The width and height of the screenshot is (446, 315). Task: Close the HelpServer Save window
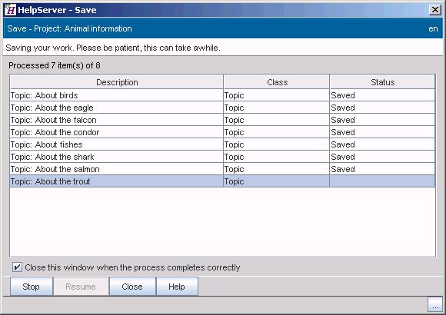click(x=435, y=10)
